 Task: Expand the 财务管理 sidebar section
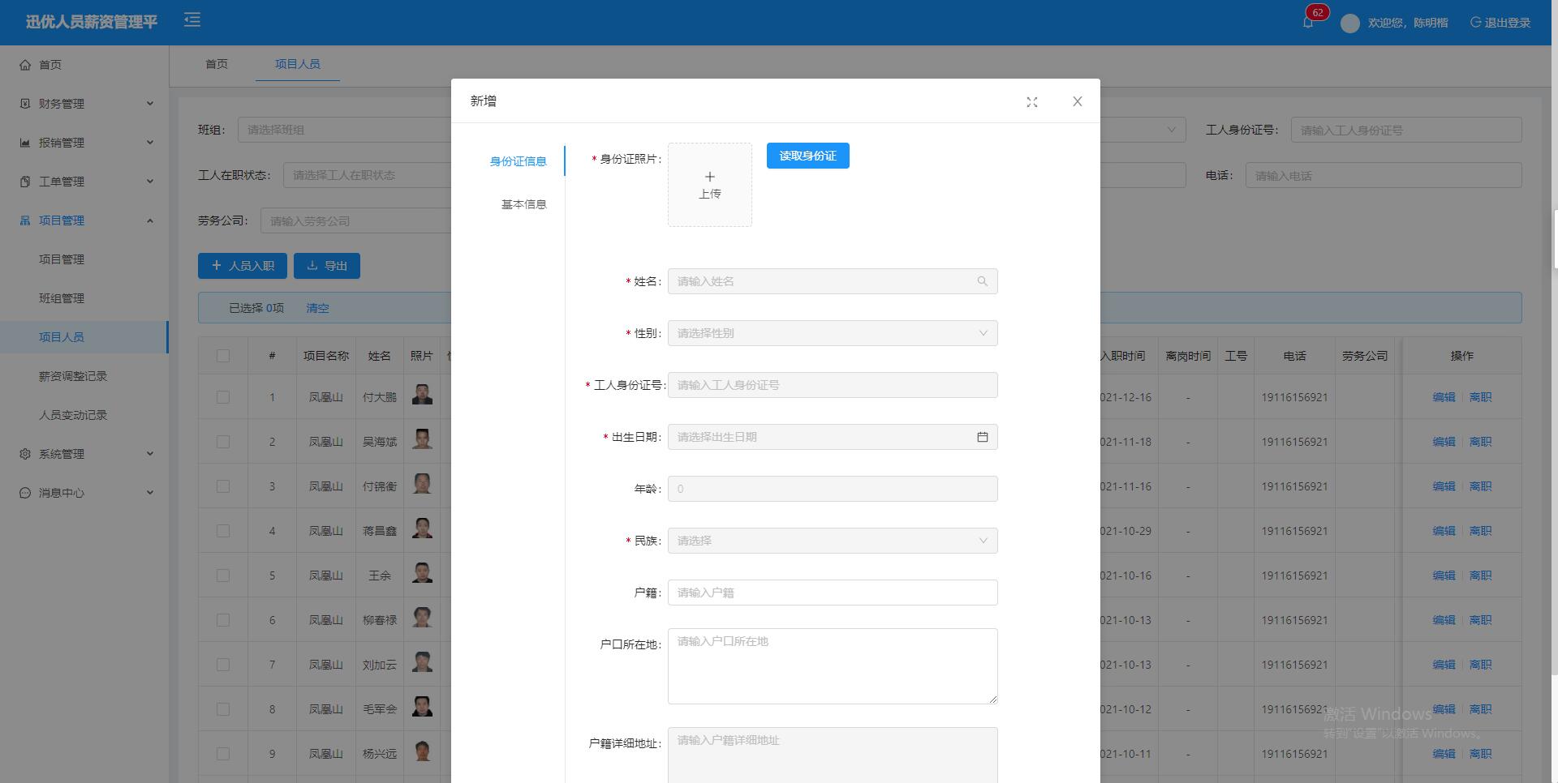click(61, 104)
